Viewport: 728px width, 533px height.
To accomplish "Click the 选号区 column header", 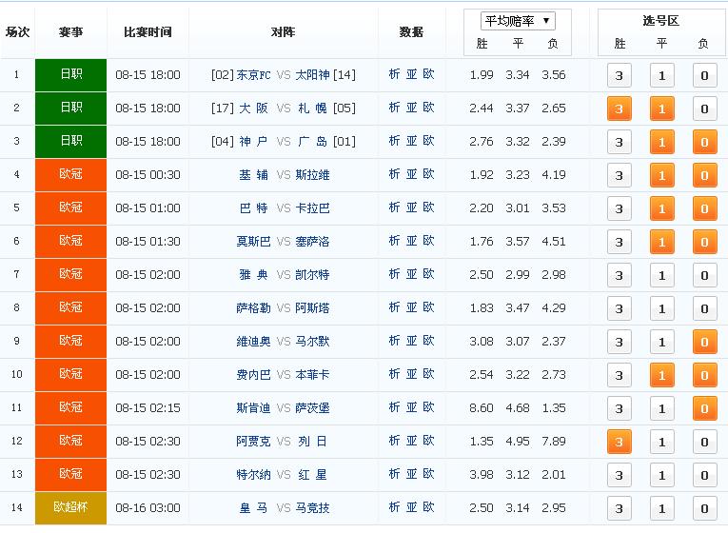I will [x=660, y=20].
